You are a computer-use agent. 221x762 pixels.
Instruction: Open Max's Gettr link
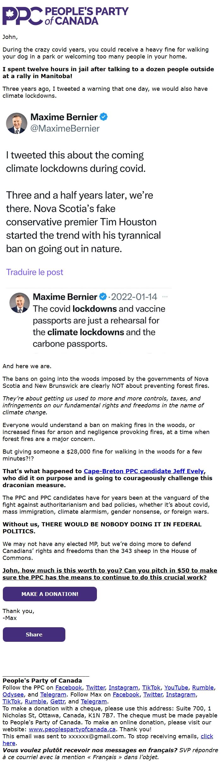pyautogui.click(x=57, y=701)
